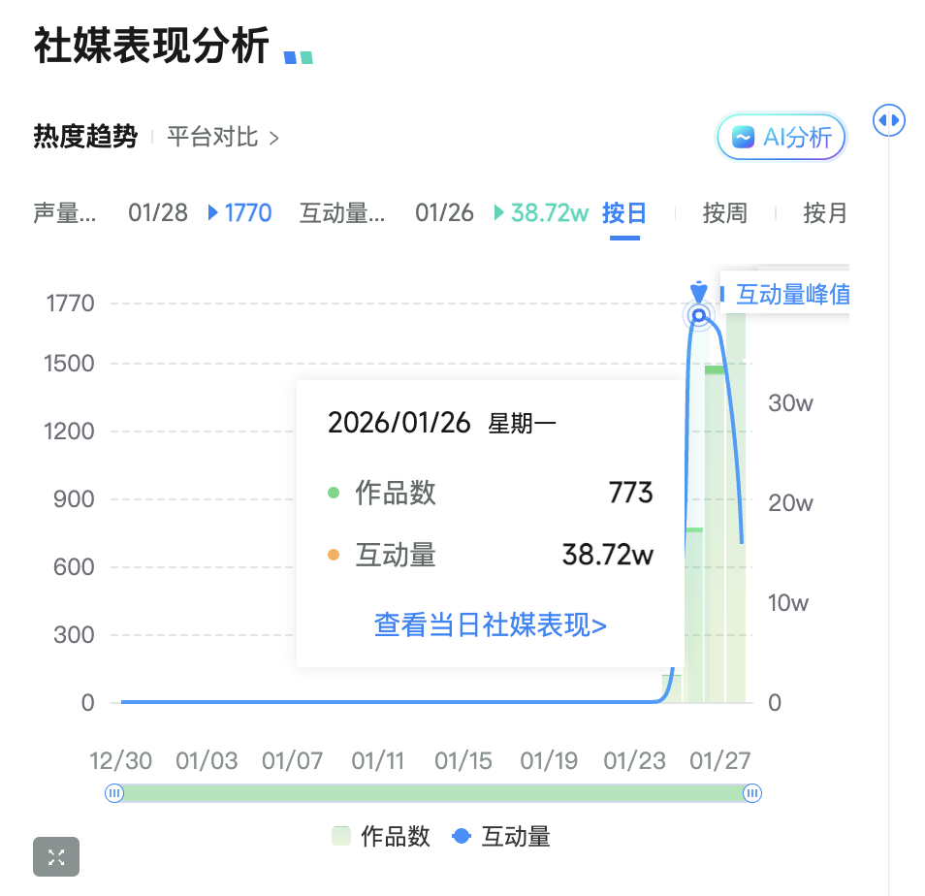This screenshot has width=925, height=896.
Task: Click the green bullet beside 作品数 in the tooltip
Action: pyautogui.click(x=335, y=493)
